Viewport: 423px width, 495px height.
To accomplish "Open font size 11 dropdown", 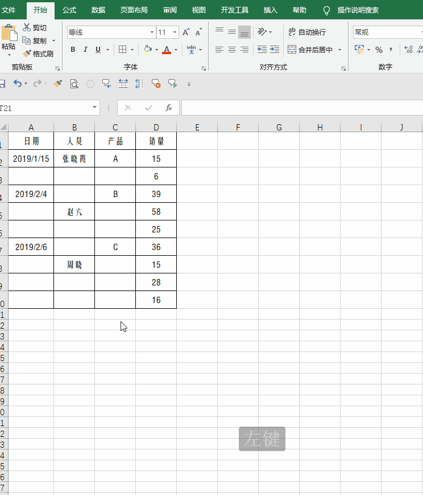I will [x=175, y=32].
